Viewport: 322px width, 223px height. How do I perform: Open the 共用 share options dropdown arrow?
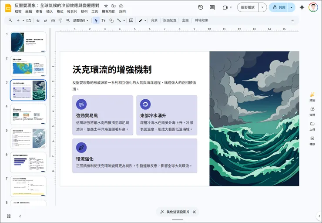[292, 7]
